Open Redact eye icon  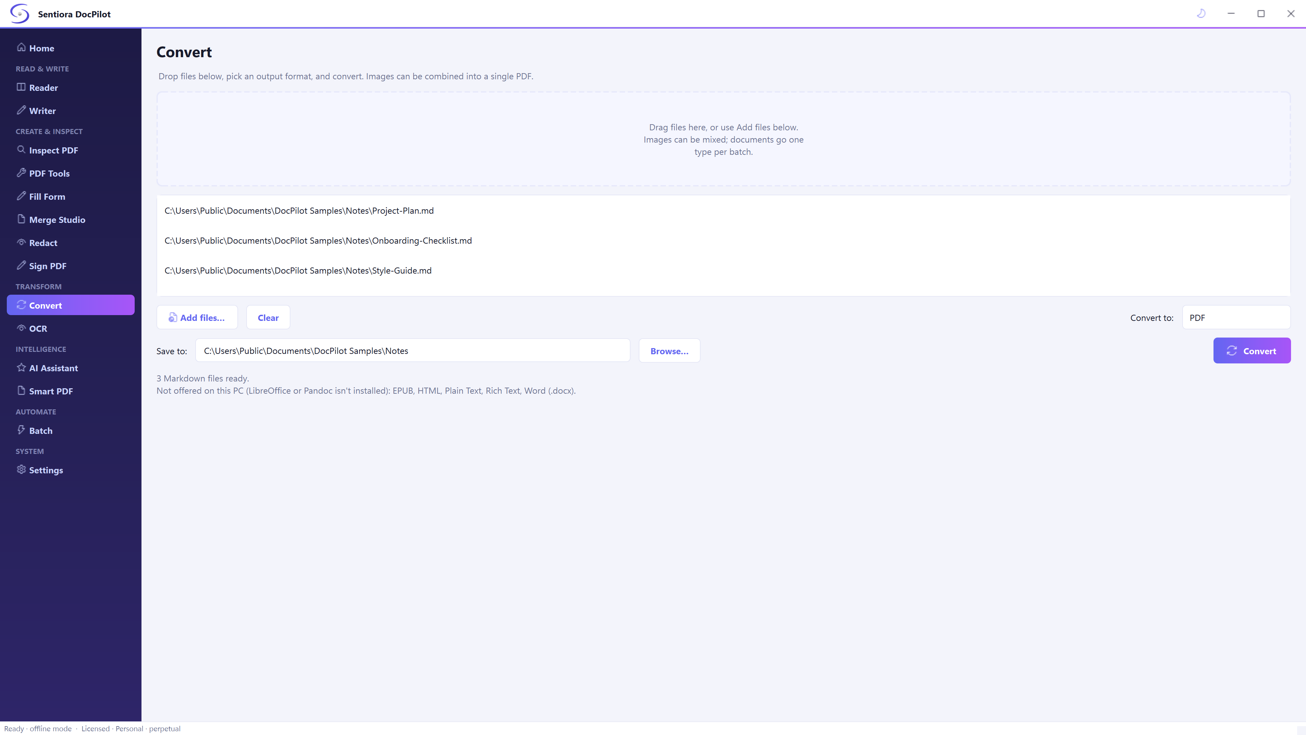pyautogui.click(x=21, y=243)
